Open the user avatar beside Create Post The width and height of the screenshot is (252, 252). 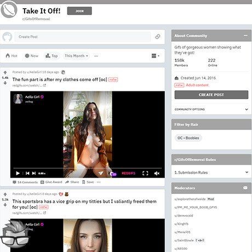point(7,37)
